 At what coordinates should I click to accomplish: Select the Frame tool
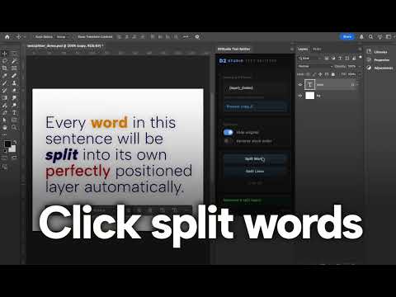[14, 68]
